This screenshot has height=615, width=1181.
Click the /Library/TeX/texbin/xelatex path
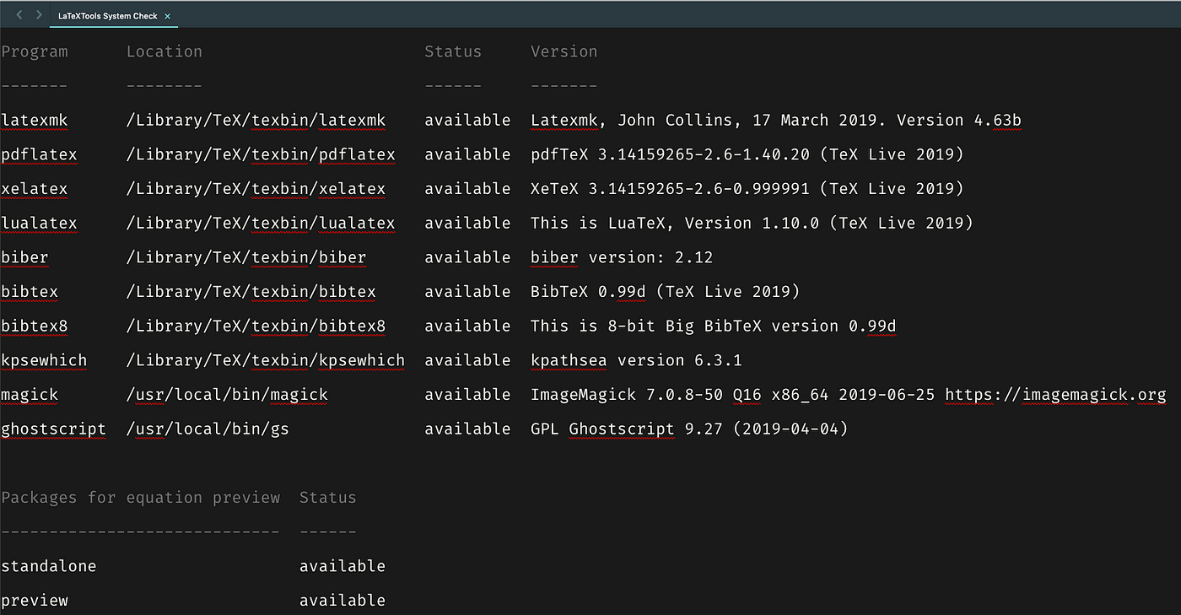(256, 189)
